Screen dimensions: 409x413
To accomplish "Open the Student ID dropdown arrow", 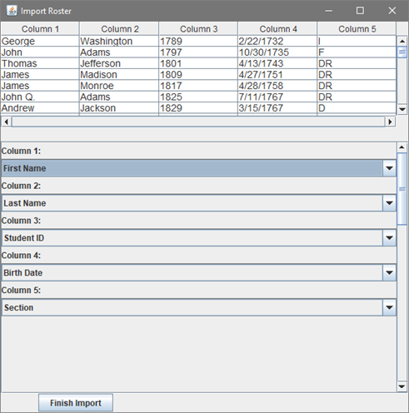I will (x=389, y=238).
